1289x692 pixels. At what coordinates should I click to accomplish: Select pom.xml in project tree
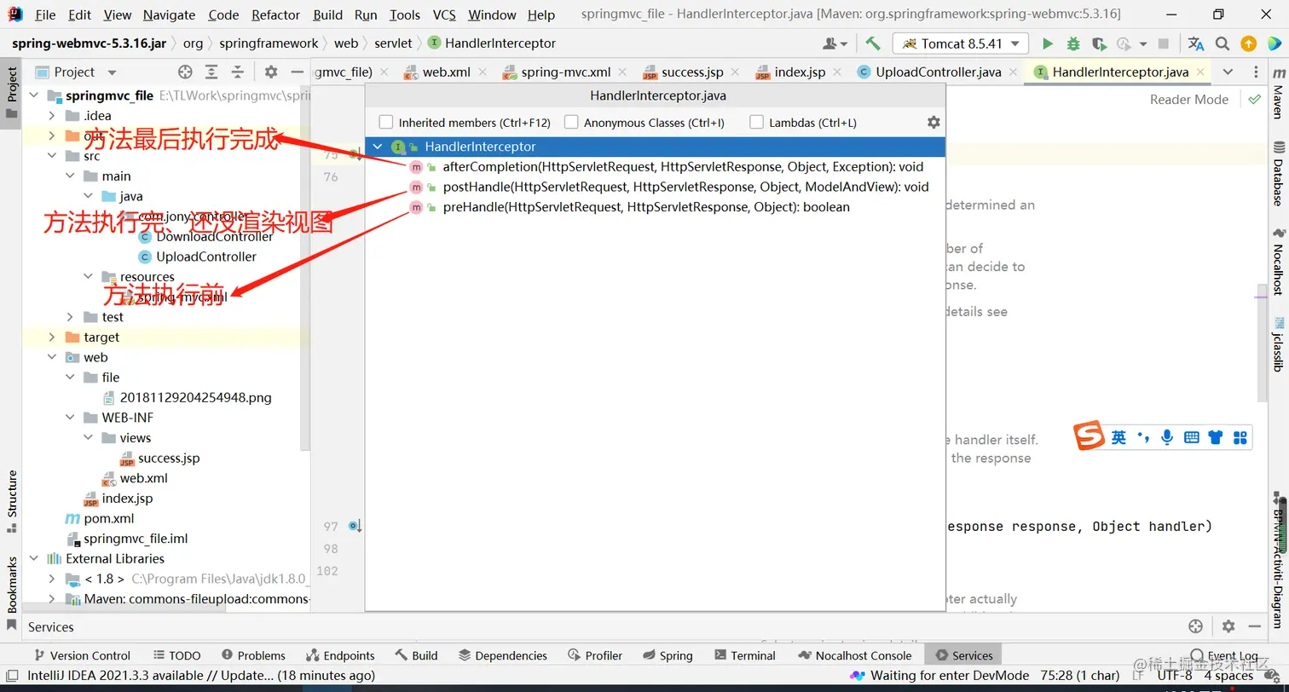point(108,518)
